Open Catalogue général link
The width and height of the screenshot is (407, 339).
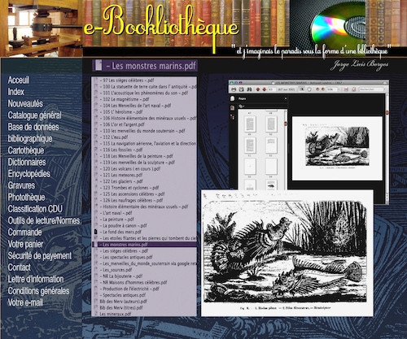tap(34, 115)
